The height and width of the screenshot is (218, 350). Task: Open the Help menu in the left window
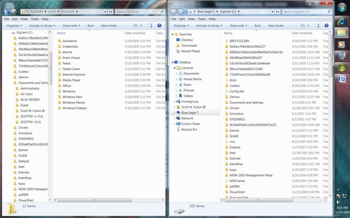tap(45, 19)
